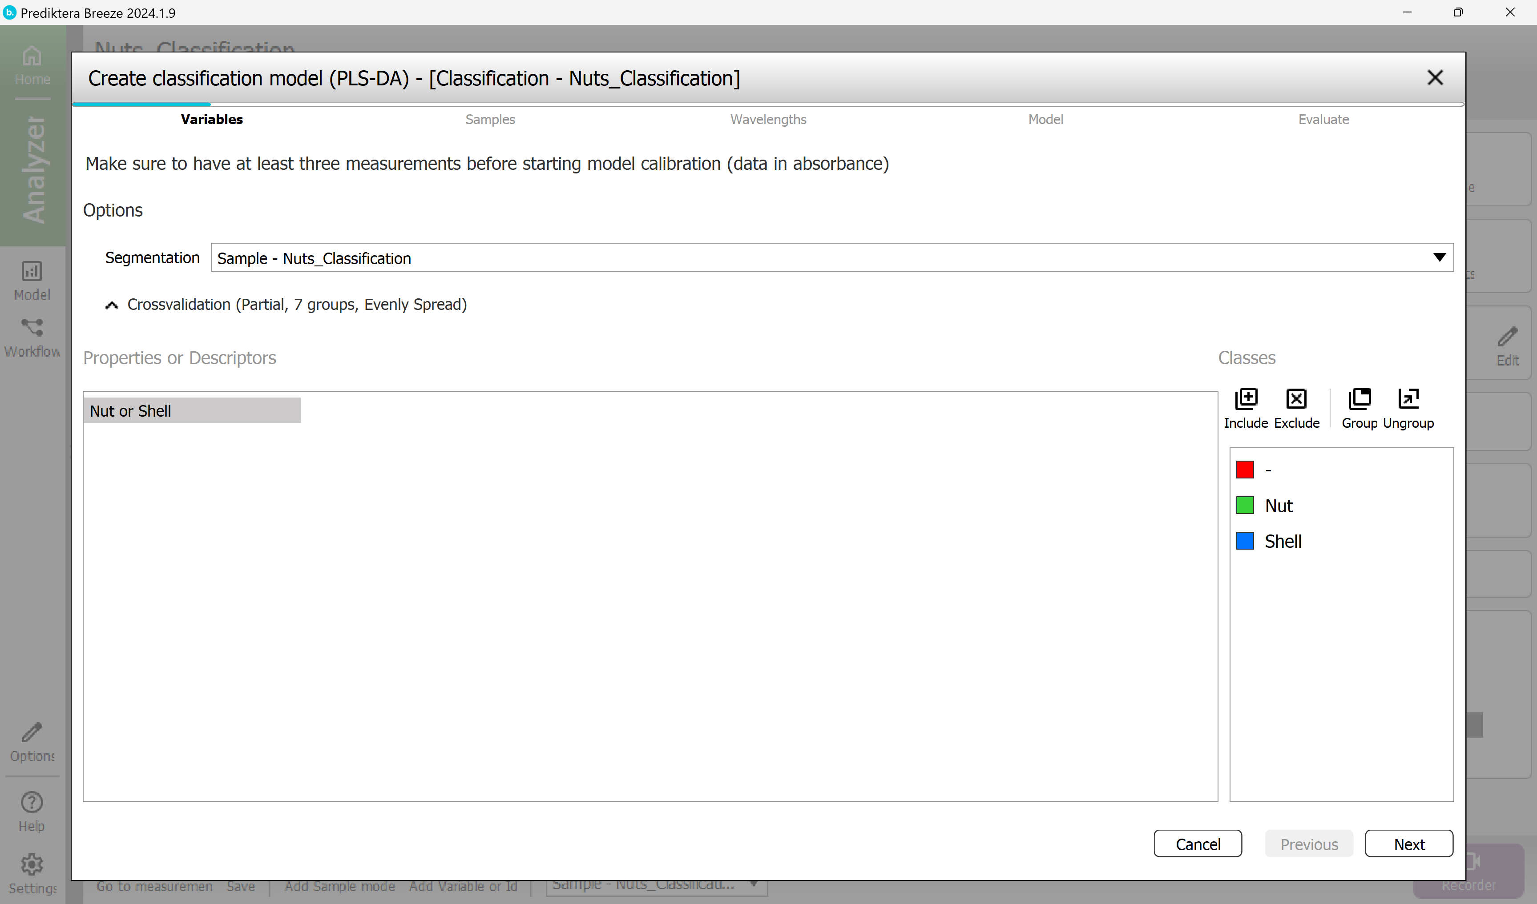Click the Exclude classes icon
The height and width of the screenshot is (904, 1537).
pos(1296,399)
